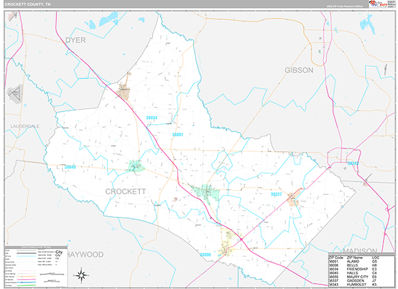The height and width of the screenshot is (289, 398).
Task: Click the GIBSON county label
Action: [298, 70]
